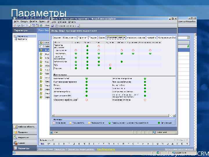The image size is (209, 157).
Task: Click the Не выбрано legend circle
Action: tap(54, 123)
